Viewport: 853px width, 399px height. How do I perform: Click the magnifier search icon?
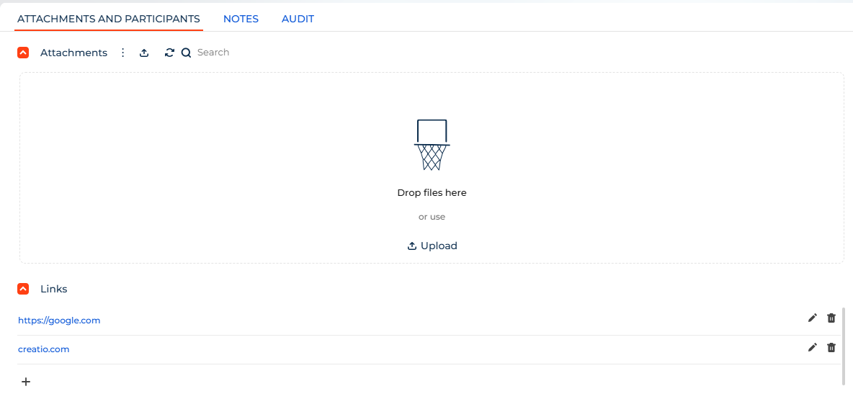click(x=186, y=53)
